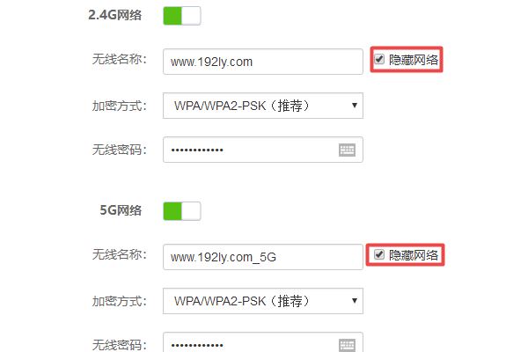Click the 隐藏网络 label text beside 2.4G name
Viewport: 528px width, 352px height.
[414, 60]
